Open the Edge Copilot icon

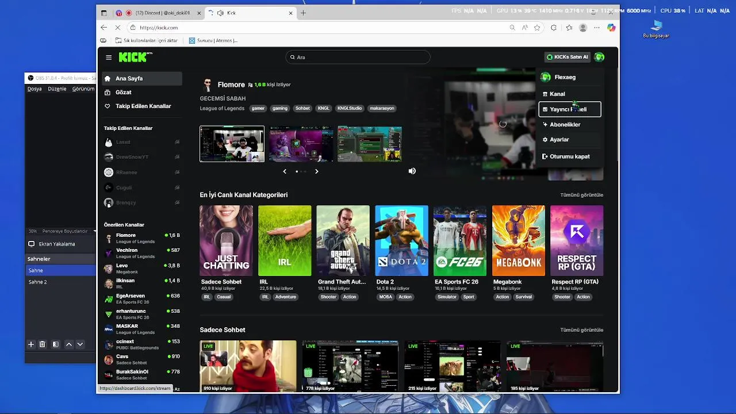tap(611, 28)
